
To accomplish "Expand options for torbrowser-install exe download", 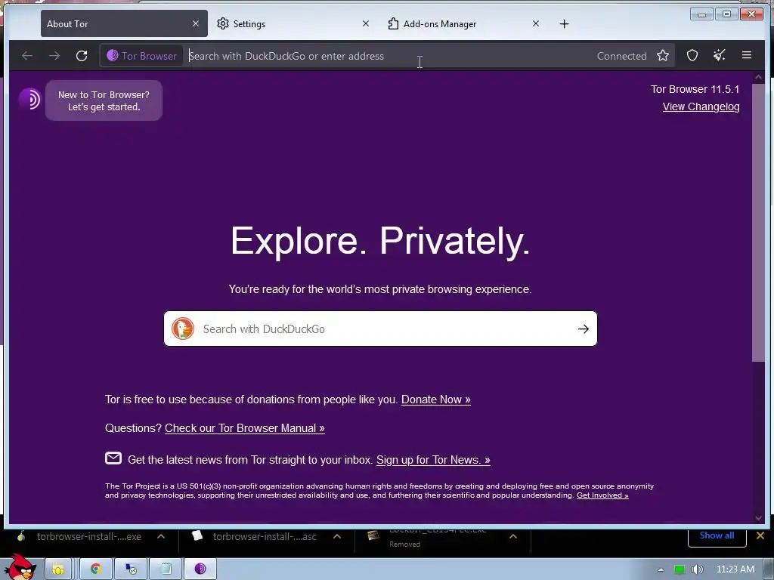I will [161, 536].
